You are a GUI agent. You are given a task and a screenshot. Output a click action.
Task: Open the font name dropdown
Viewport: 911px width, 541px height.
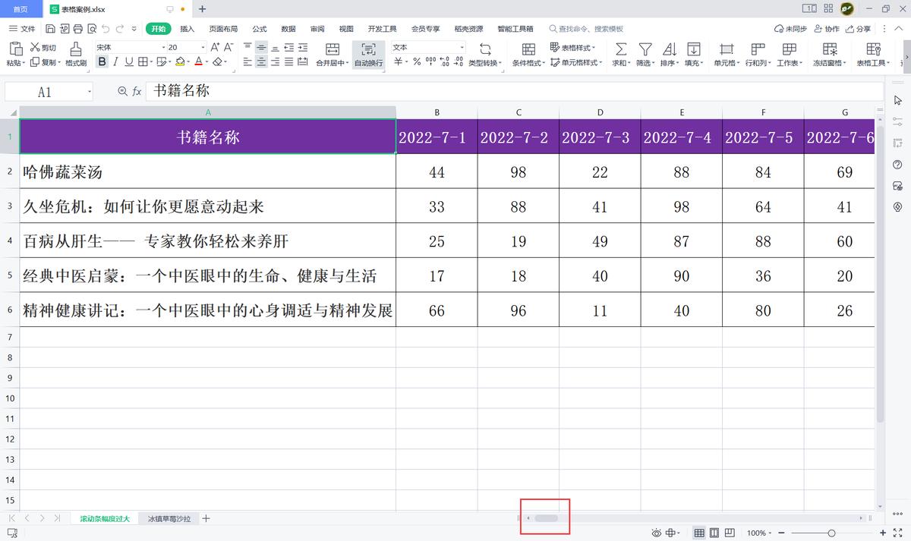tap(163, 47)
